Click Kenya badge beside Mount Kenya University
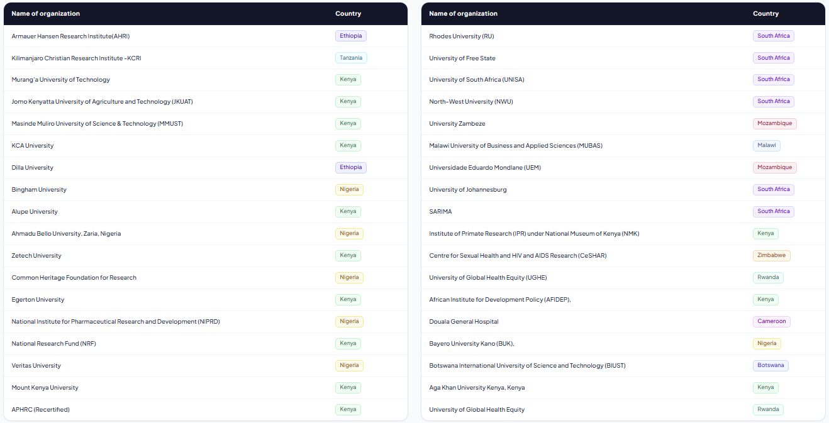The width and height of the screenshot is (829, 423). (x=348, y=388)
